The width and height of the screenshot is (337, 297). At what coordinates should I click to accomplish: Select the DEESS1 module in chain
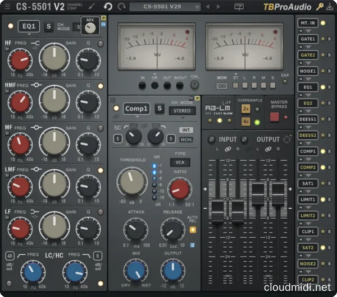(x=308, y=119)
